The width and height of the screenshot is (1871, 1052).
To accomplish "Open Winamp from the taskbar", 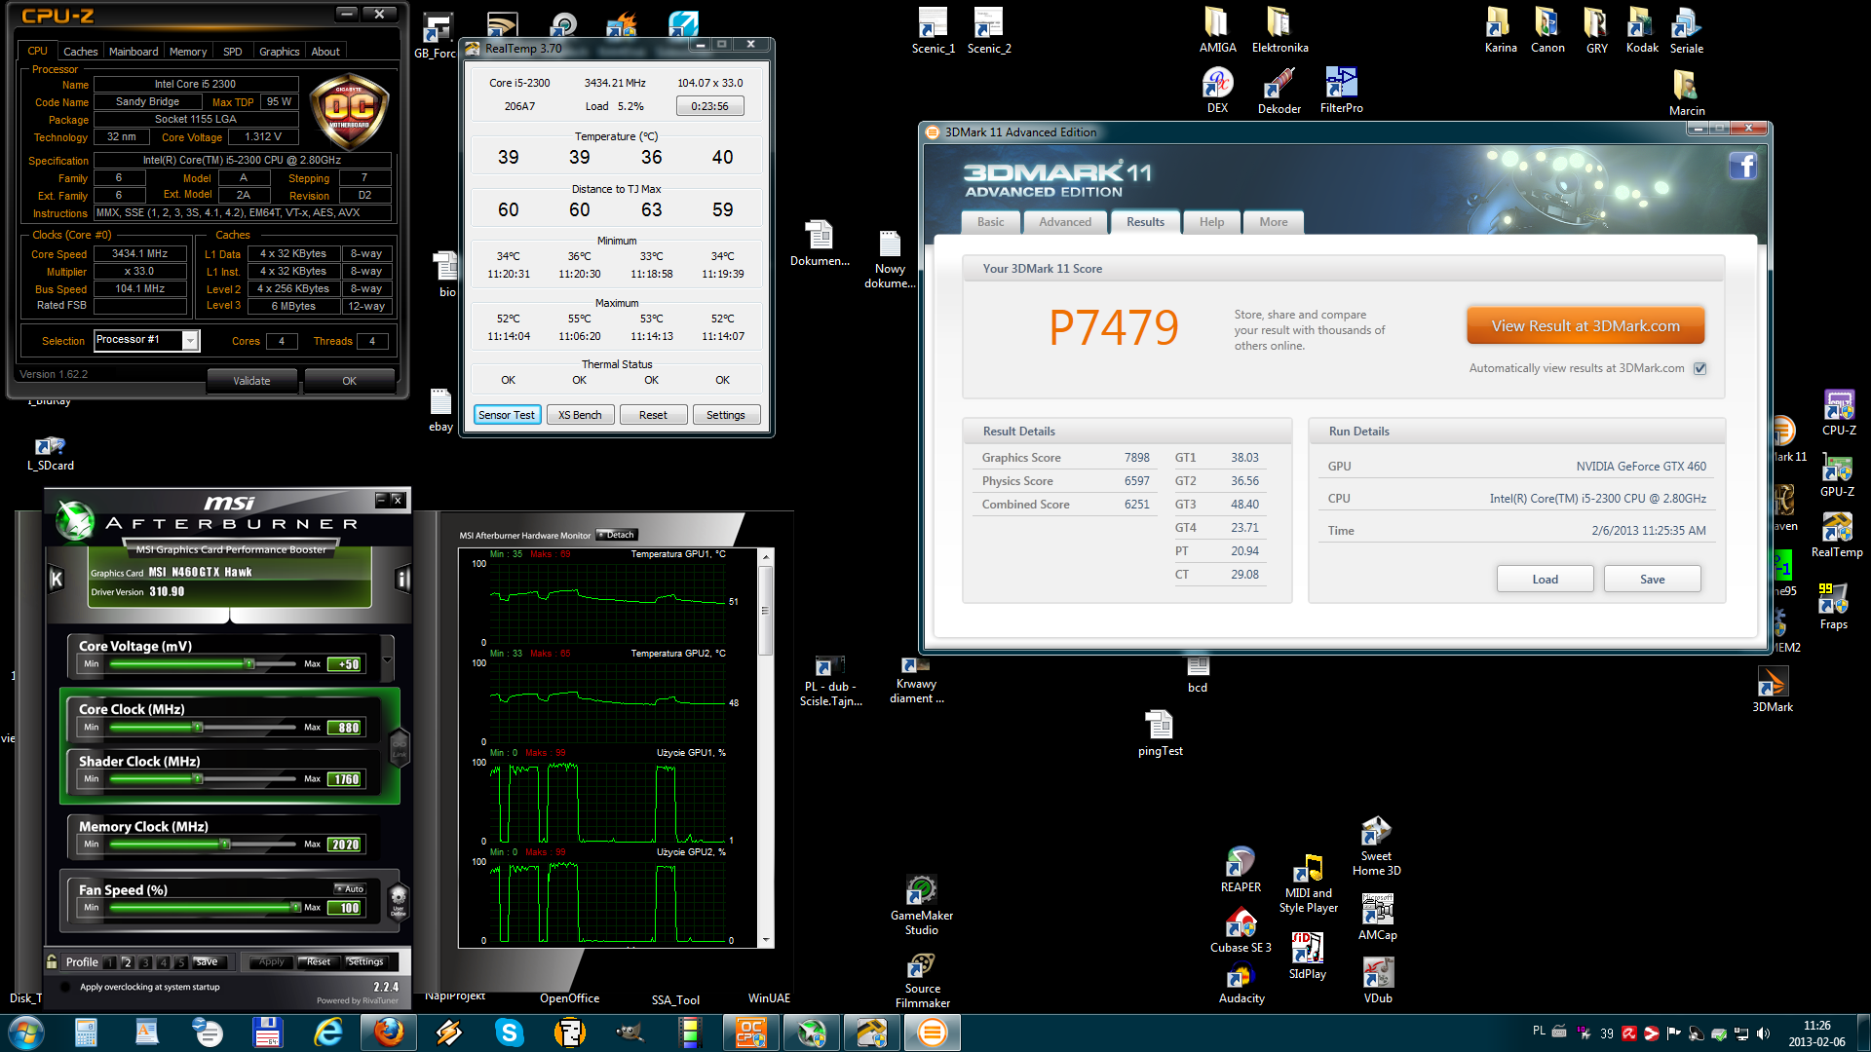I will (448, 1033).
